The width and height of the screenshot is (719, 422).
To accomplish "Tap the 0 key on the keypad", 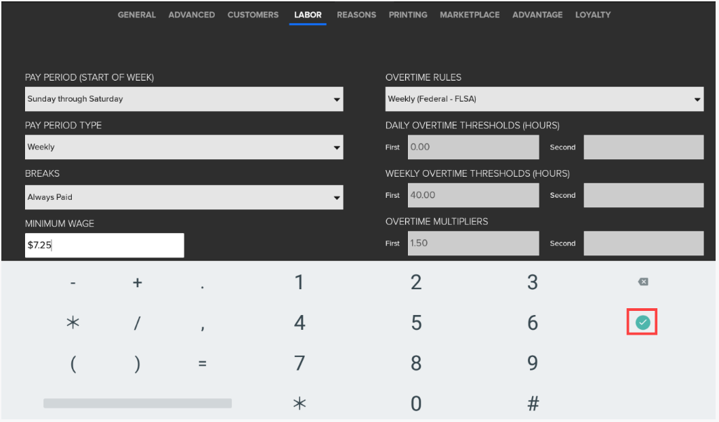I will [416, 404].
